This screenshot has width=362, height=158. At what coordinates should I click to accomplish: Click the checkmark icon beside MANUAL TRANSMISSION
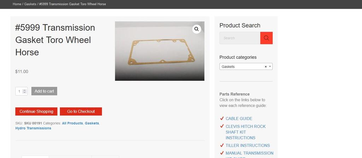(x=222, y=153)
